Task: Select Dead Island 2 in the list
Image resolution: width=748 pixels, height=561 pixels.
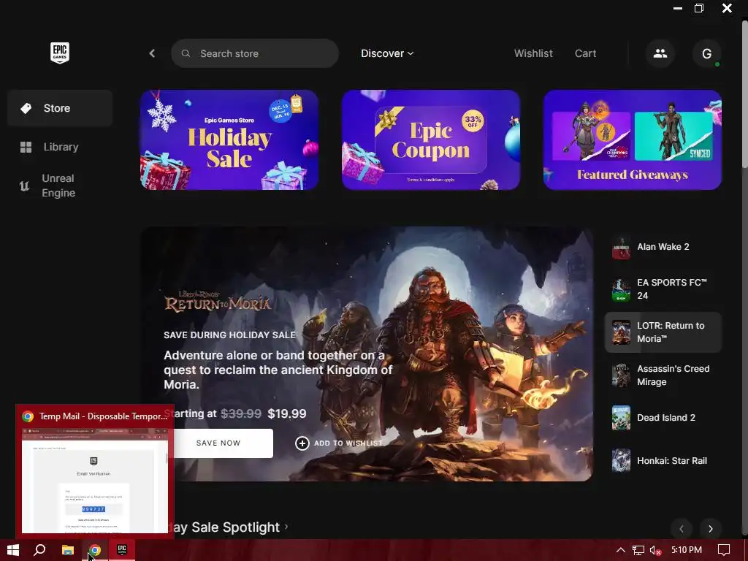Action: click(663, 418)
